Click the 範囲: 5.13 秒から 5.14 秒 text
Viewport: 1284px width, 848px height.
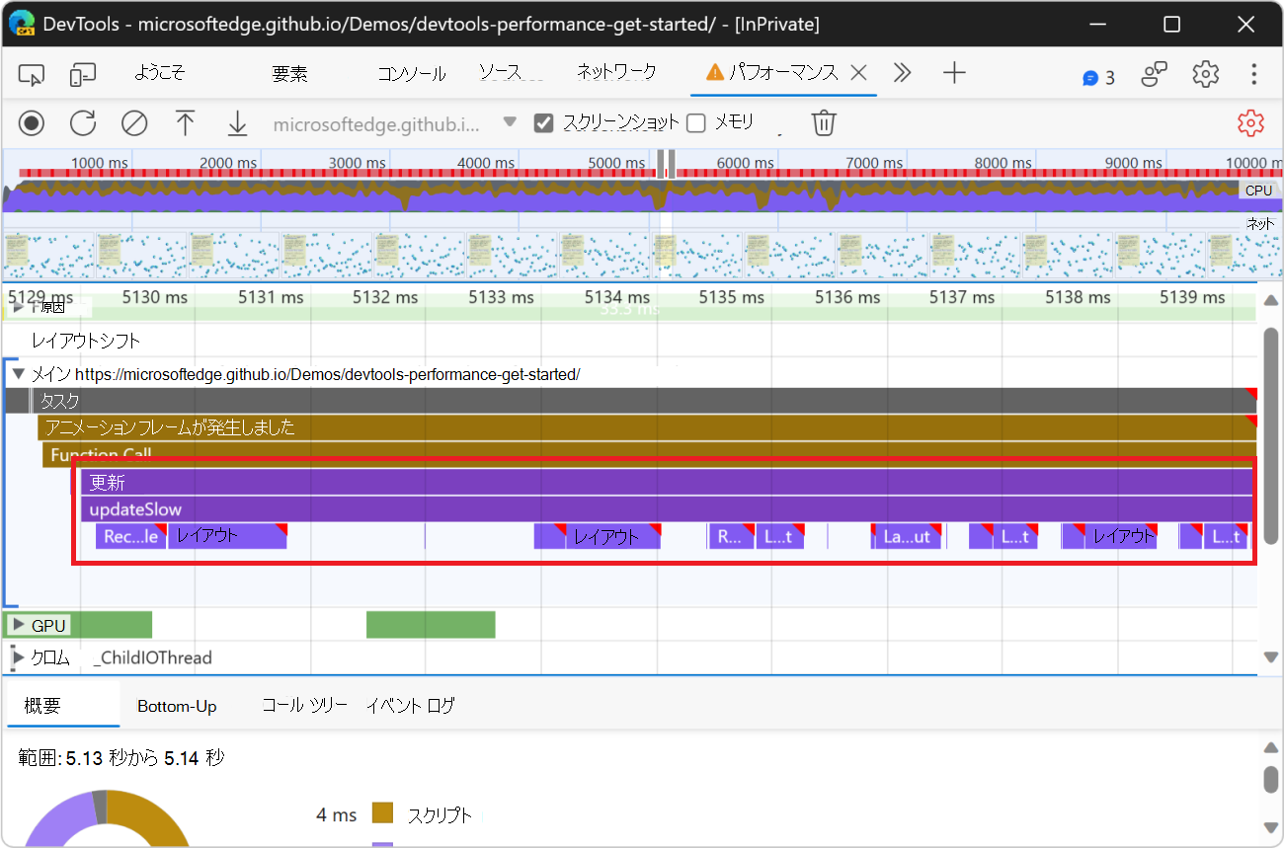pos(120,757)
